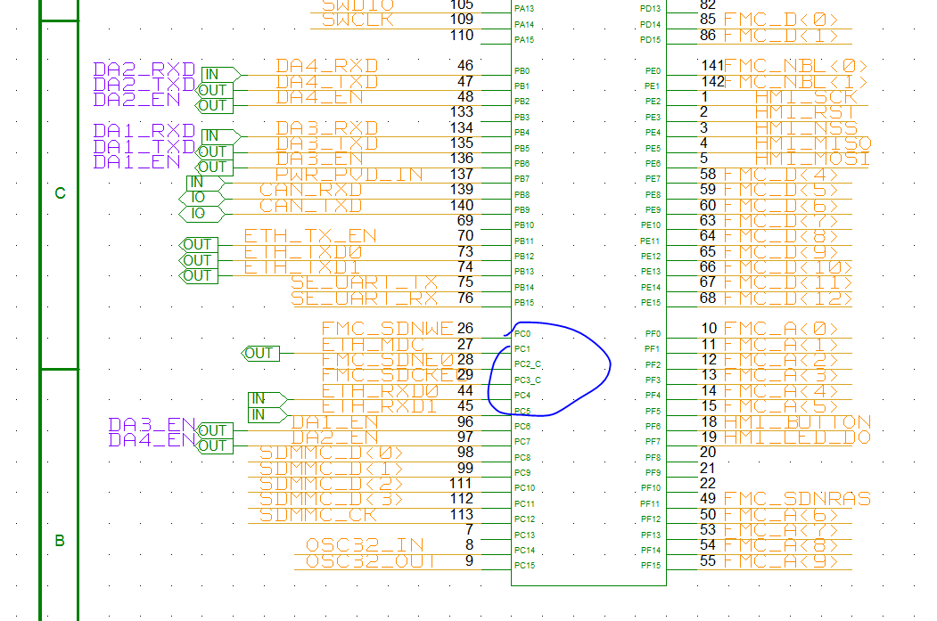
Task: Select the purple DA4_EN label
Action: click(x=152, y=440)
